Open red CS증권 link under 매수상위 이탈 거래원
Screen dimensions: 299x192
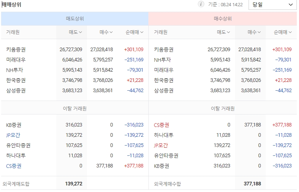pyautogui.click(x=162, y=125)
